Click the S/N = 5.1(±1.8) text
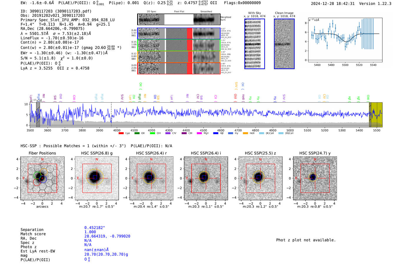 click(x=38, y=58)
